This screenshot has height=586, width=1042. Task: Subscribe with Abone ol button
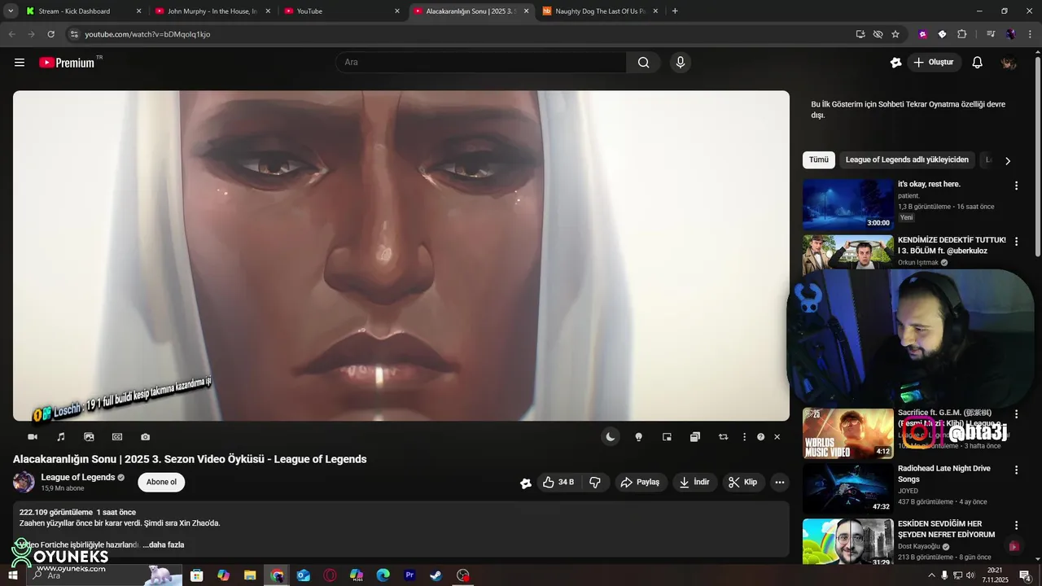point(161,483)
